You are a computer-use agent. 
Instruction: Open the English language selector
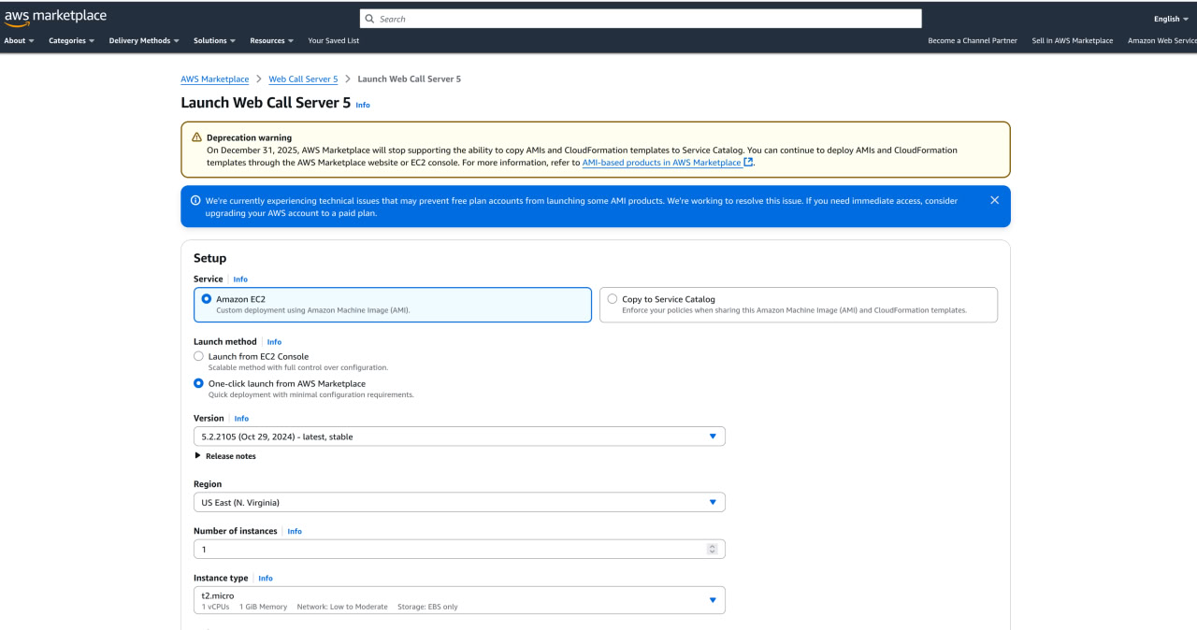click(1171, 19)
